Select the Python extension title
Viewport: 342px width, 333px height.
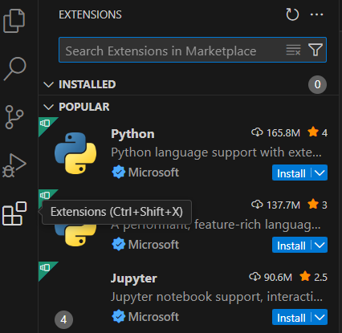click(132, 134)
